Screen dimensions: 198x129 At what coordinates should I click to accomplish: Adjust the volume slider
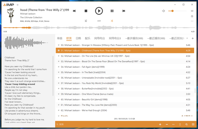(177, 11)
